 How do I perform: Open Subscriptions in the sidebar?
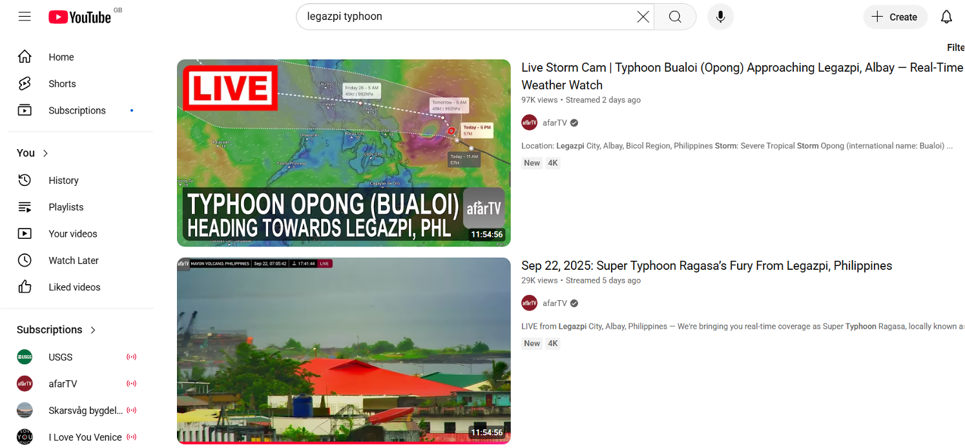pyautogui.click(x=77, y=110)
